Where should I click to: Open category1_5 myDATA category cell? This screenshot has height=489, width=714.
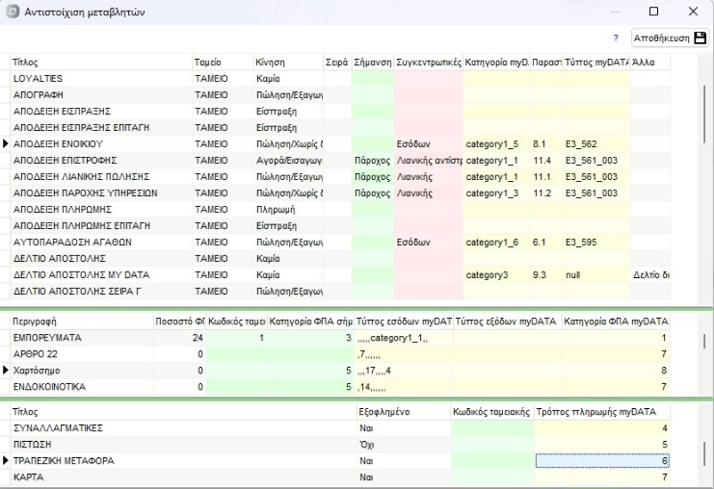(495, 143)
